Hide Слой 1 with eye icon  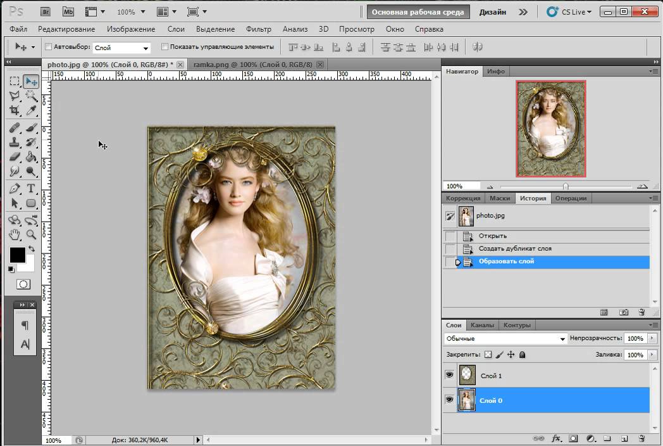pos(450,375)
